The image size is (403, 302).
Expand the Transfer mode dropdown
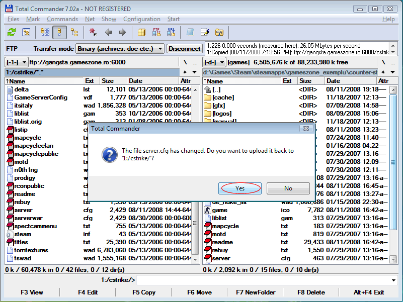point(159,49)
